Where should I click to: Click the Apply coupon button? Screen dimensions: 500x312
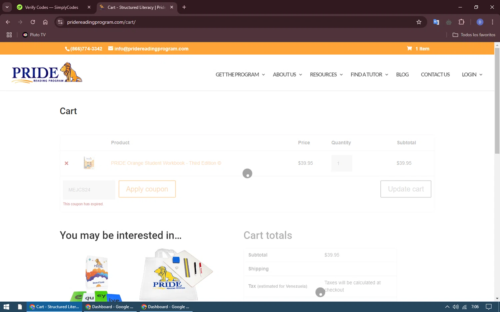pos(147,189)
